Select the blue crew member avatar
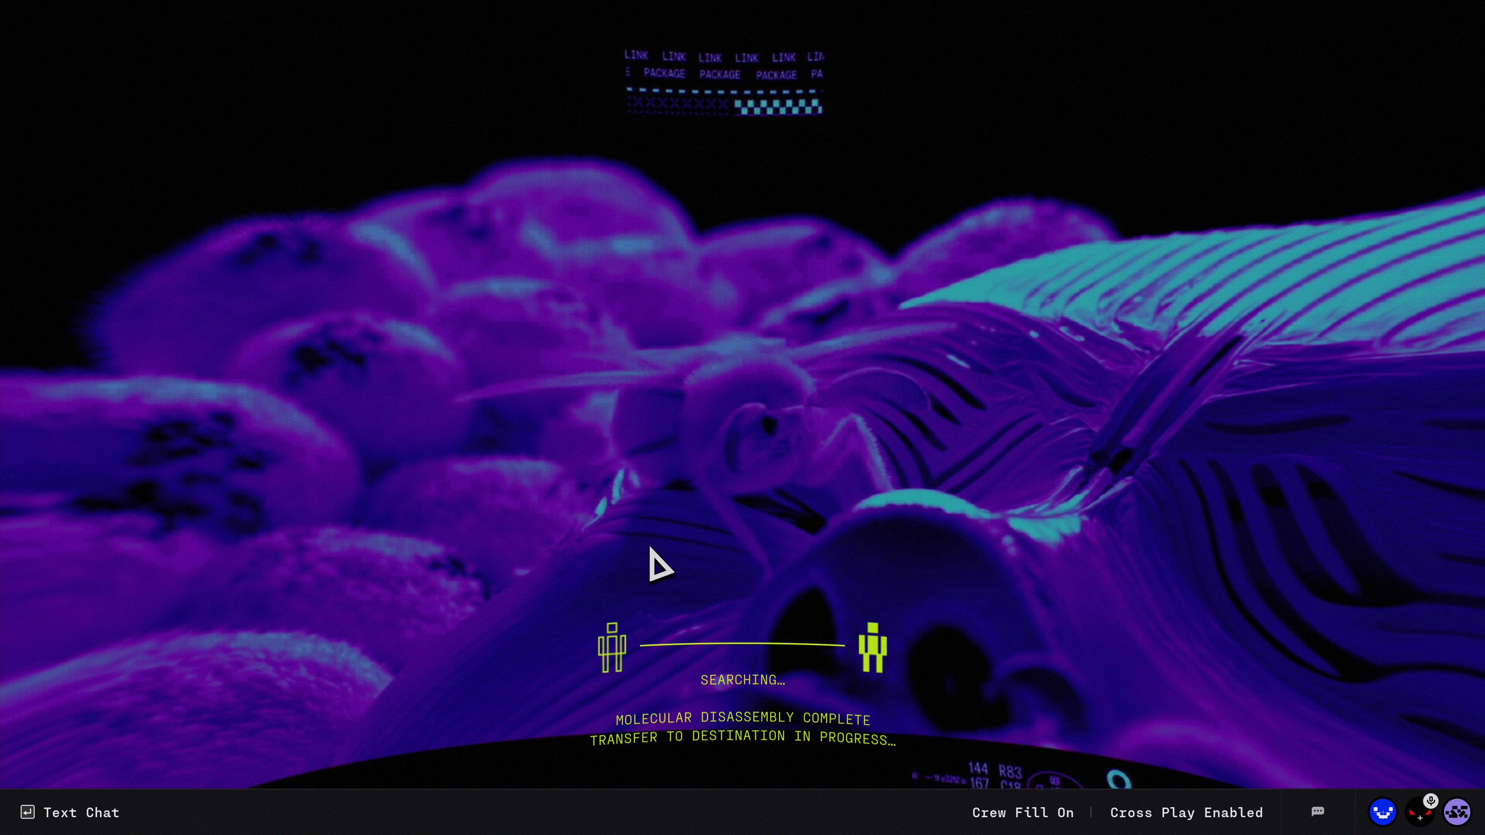Screen dimensions: 1485x835 click(x=1383, y=813)
